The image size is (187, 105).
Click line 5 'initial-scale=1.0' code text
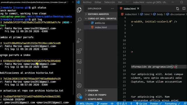[159, 22]
